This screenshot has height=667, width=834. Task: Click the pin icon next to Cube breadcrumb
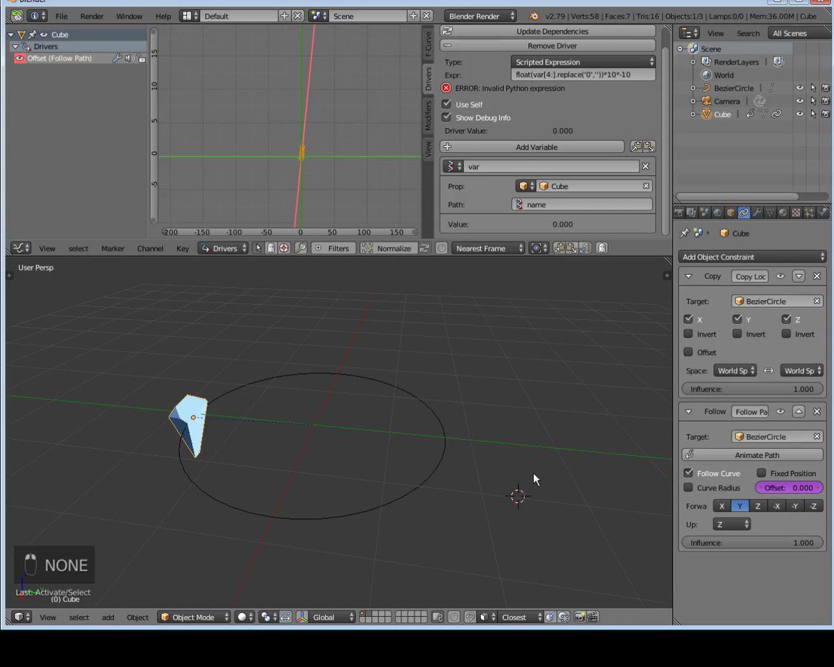point(685,233)
